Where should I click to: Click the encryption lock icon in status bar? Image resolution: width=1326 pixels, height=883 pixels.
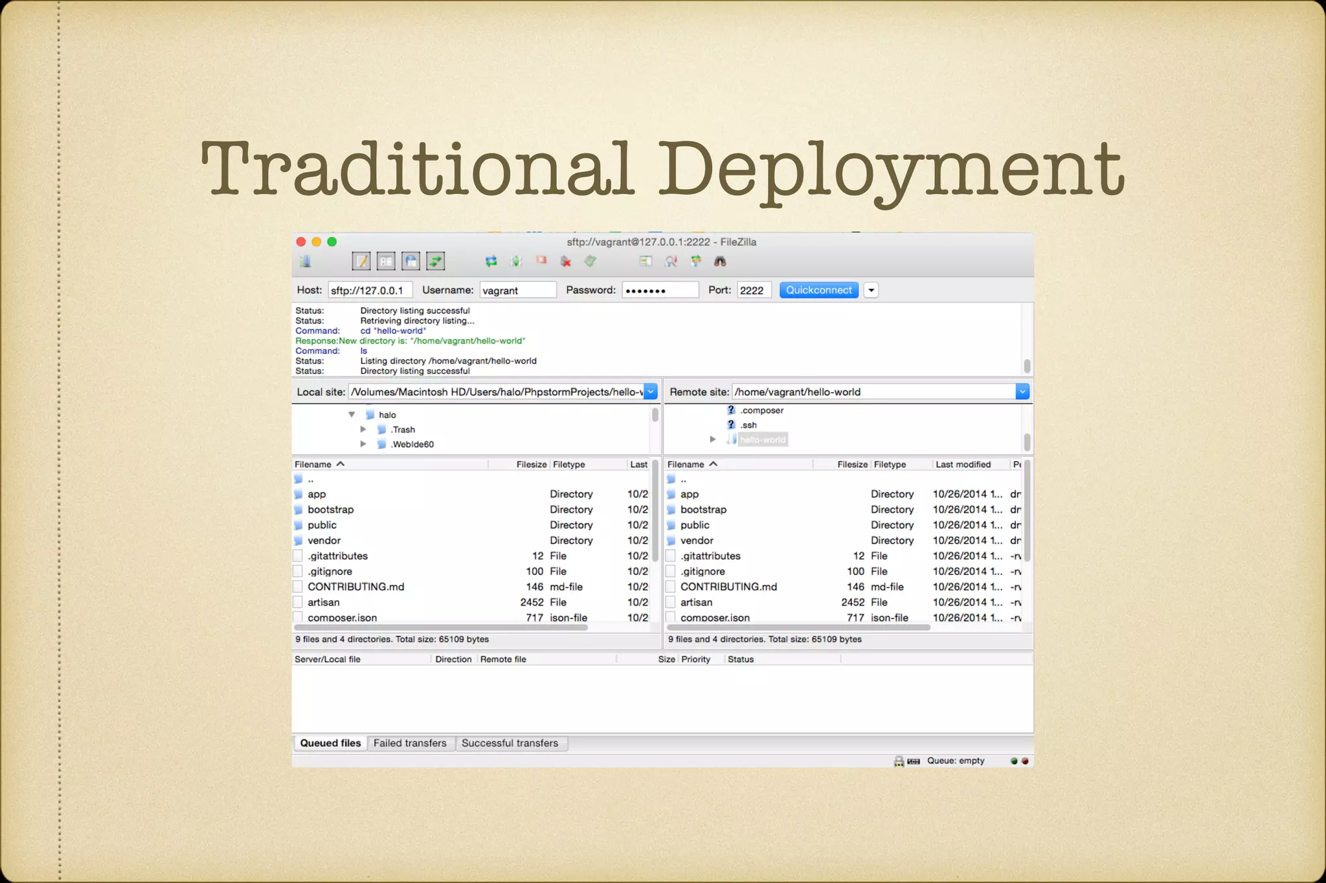click(x=899, y=761)
